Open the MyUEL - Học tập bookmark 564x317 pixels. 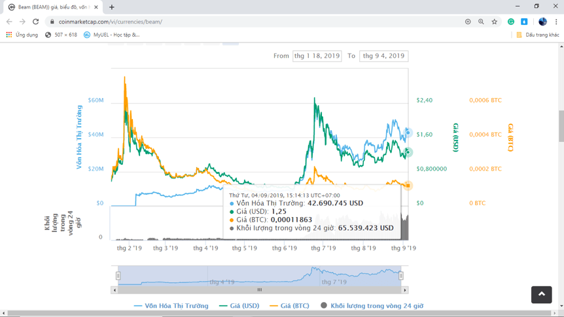(x=111, y=35)
